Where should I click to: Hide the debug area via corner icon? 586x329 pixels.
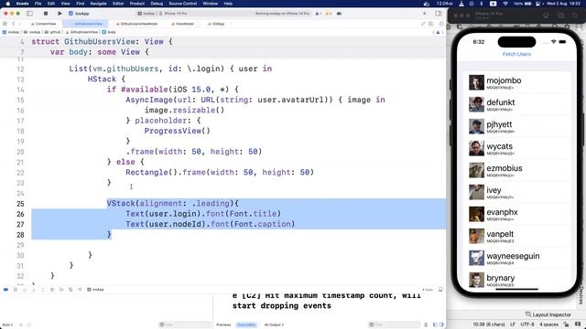[440, 290]
